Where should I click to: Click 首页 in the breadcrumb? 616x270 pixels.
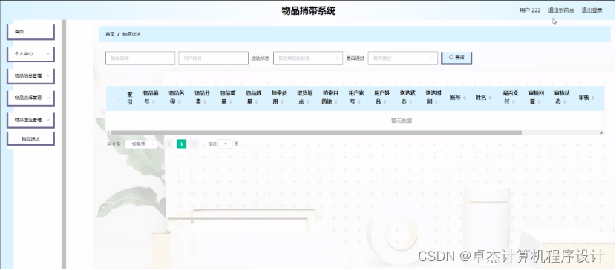click(x=110, y=34)
